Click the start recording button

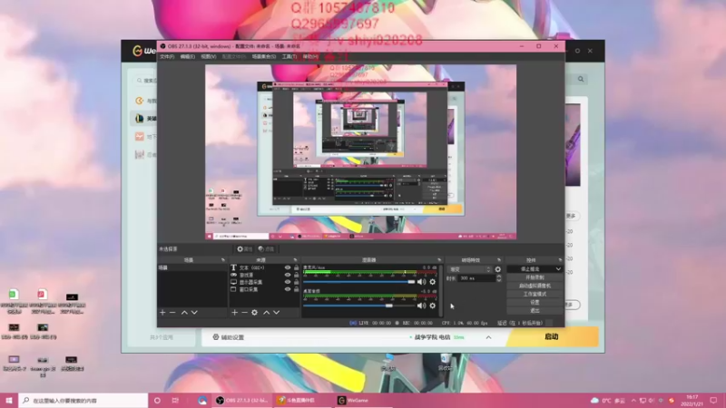click(x=535, y=277)
